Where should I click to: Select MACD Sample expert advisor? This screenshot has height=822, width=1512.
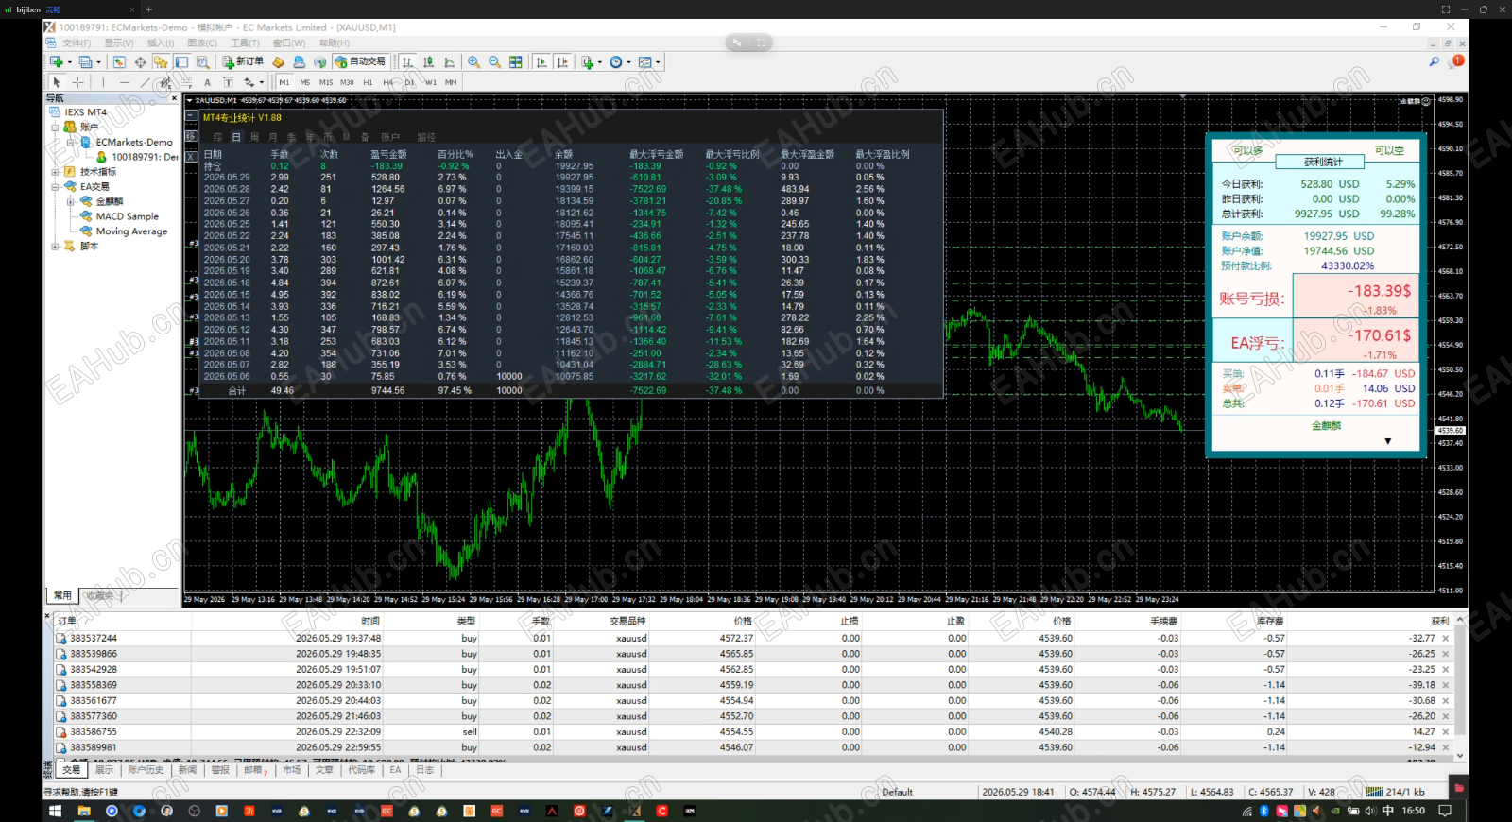[x=127, y=216]
